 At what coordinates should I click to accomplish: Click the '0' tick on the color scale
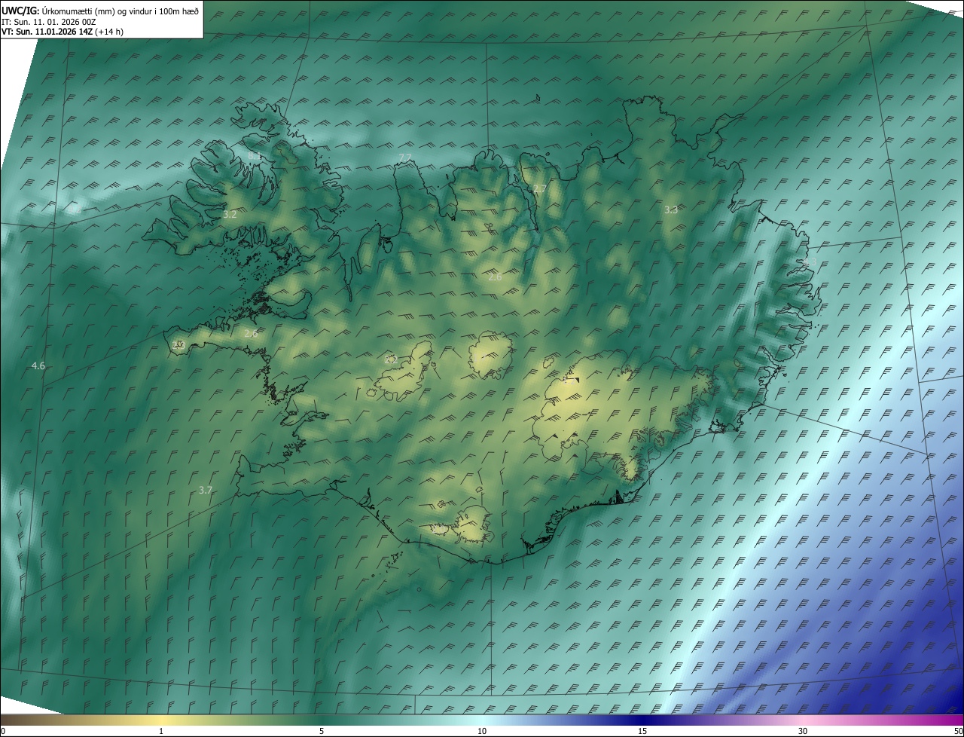point(3,732)
